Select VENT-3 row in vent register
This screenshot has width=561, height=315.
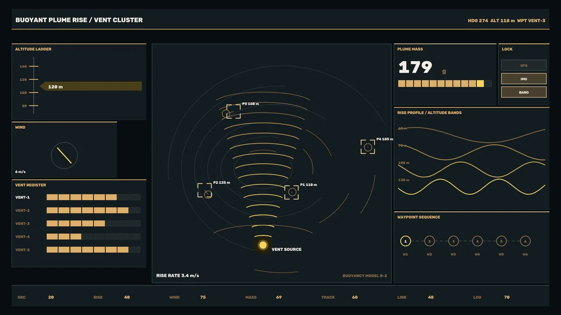tap(78, 224)
